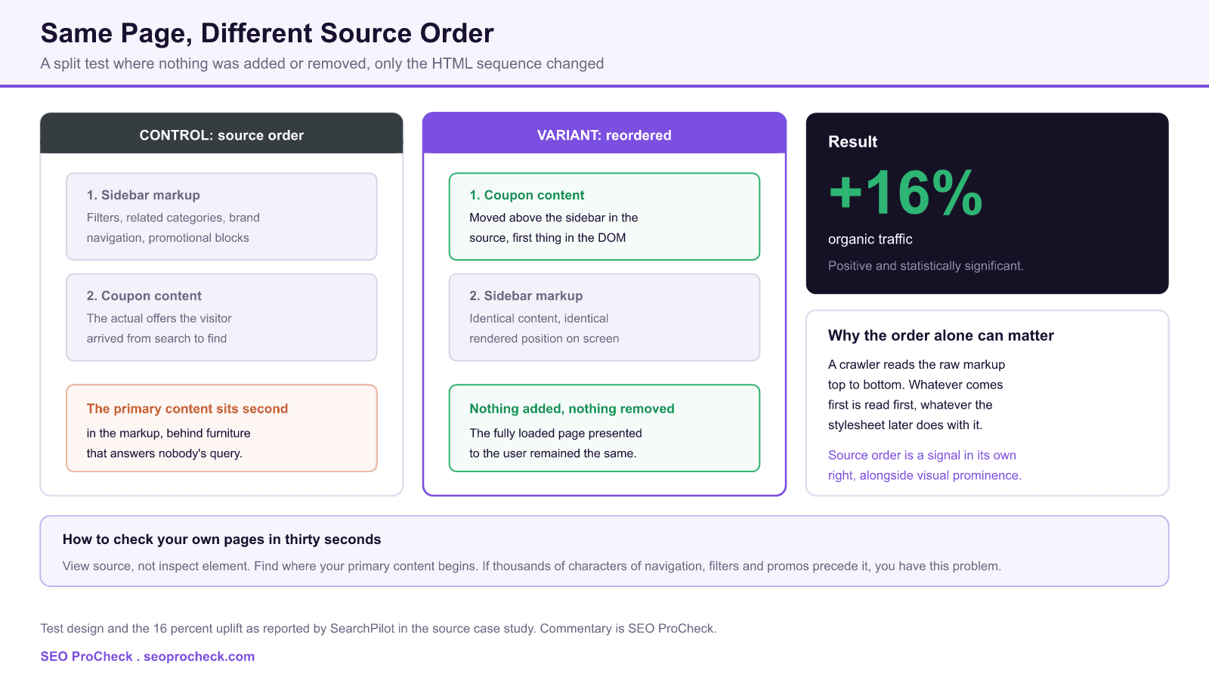
Task: Click the 'organic traffic' label
Action: 870,240
